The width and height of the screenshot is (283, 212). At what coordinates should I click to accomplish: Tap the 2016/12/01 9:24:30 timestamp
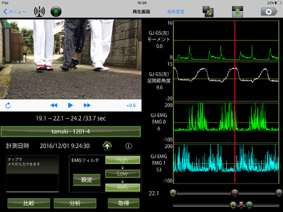click(65, 146)
